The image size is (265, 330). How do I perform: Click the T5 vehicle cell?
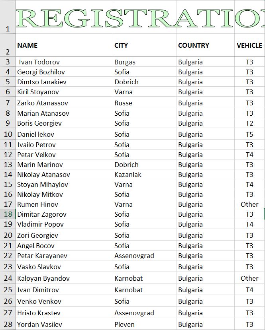click(x=249, y=134)
